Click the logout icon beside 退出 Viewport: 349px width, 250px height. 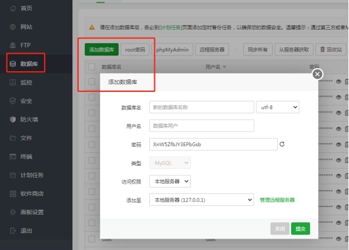click(x=13, y=230)
